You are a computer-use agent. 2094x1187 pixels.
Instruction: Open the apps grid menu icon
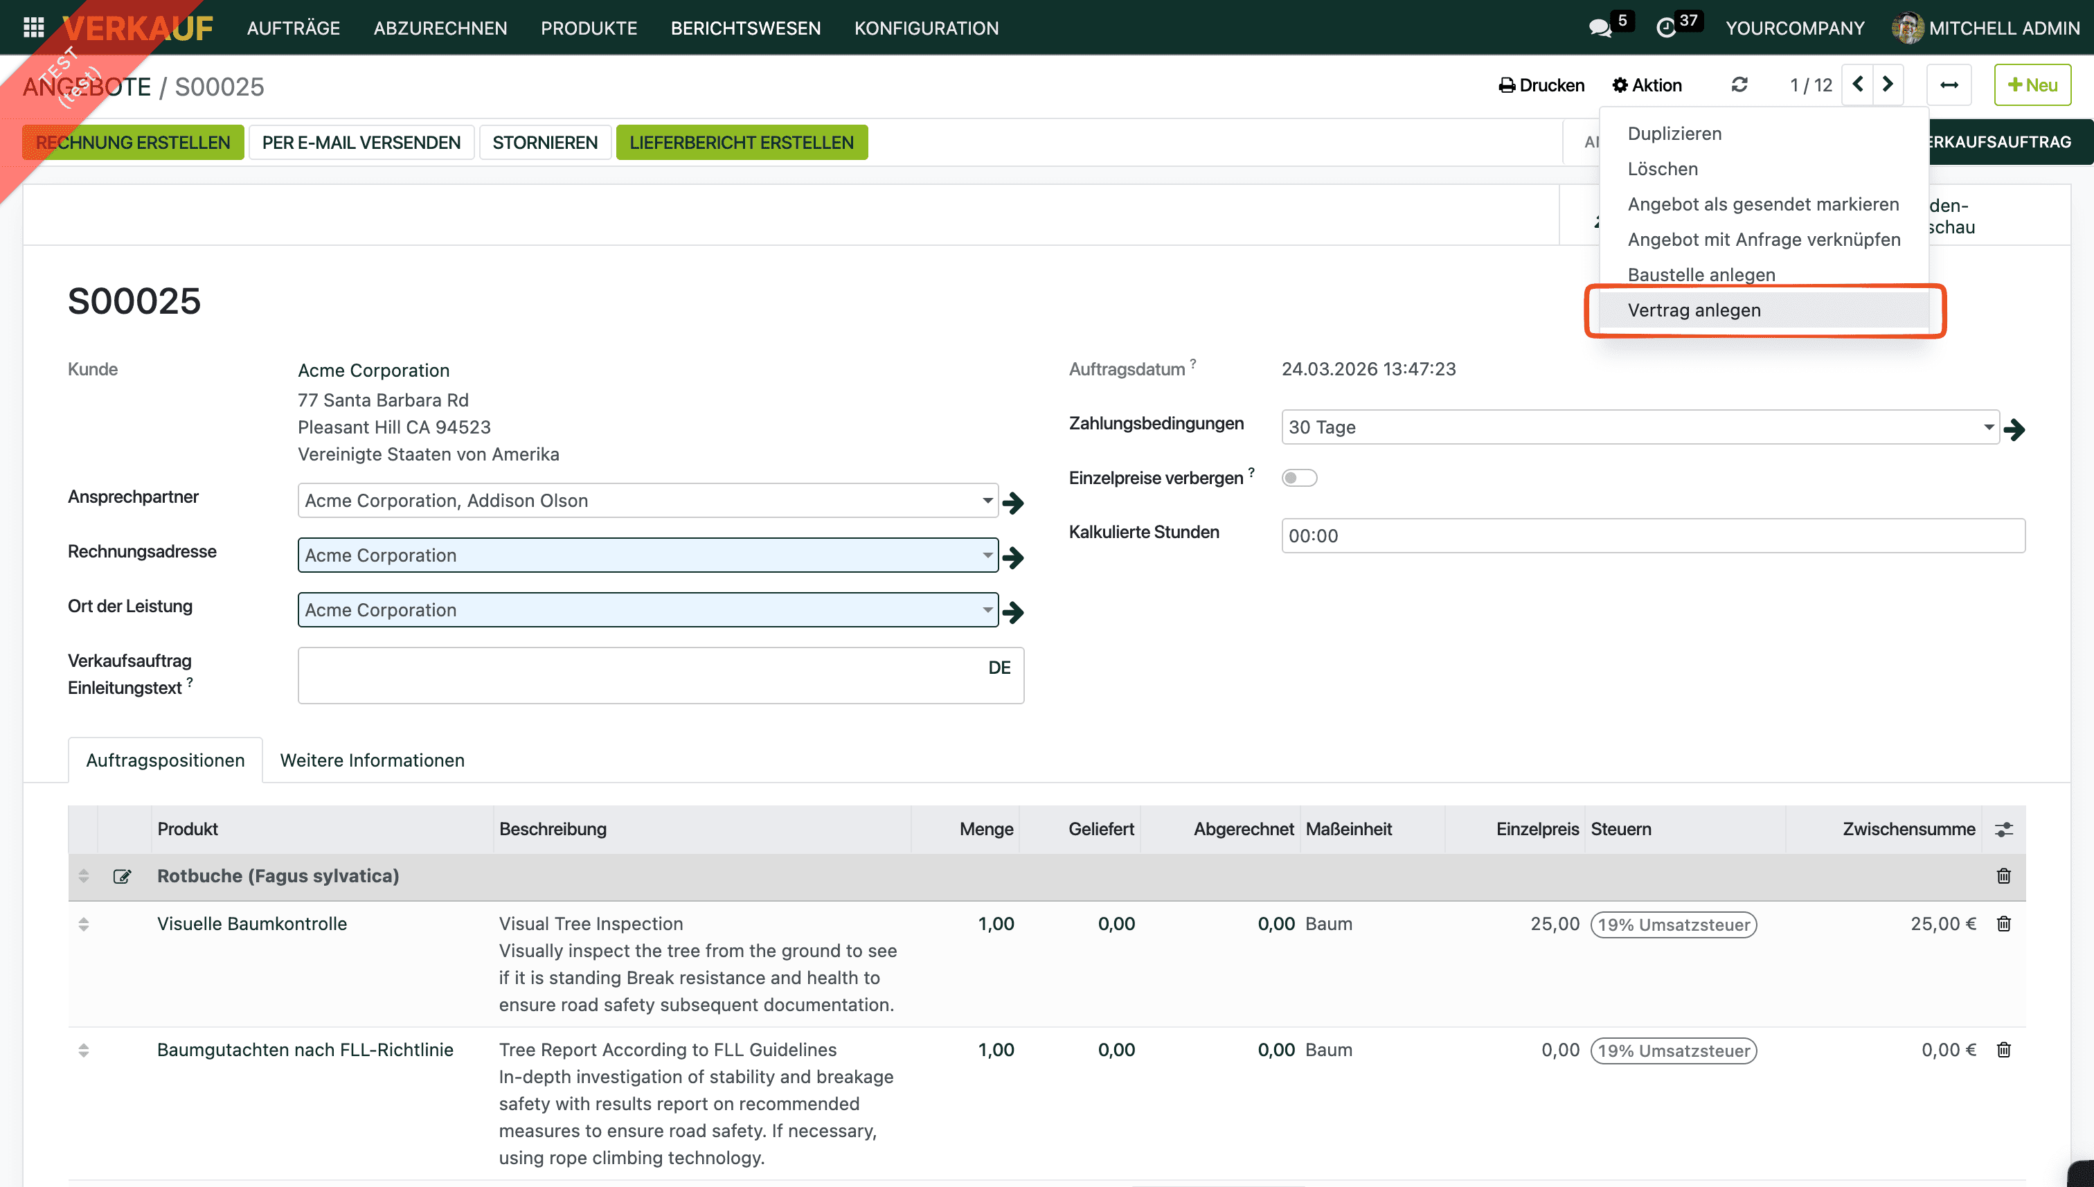pos(33,28)
